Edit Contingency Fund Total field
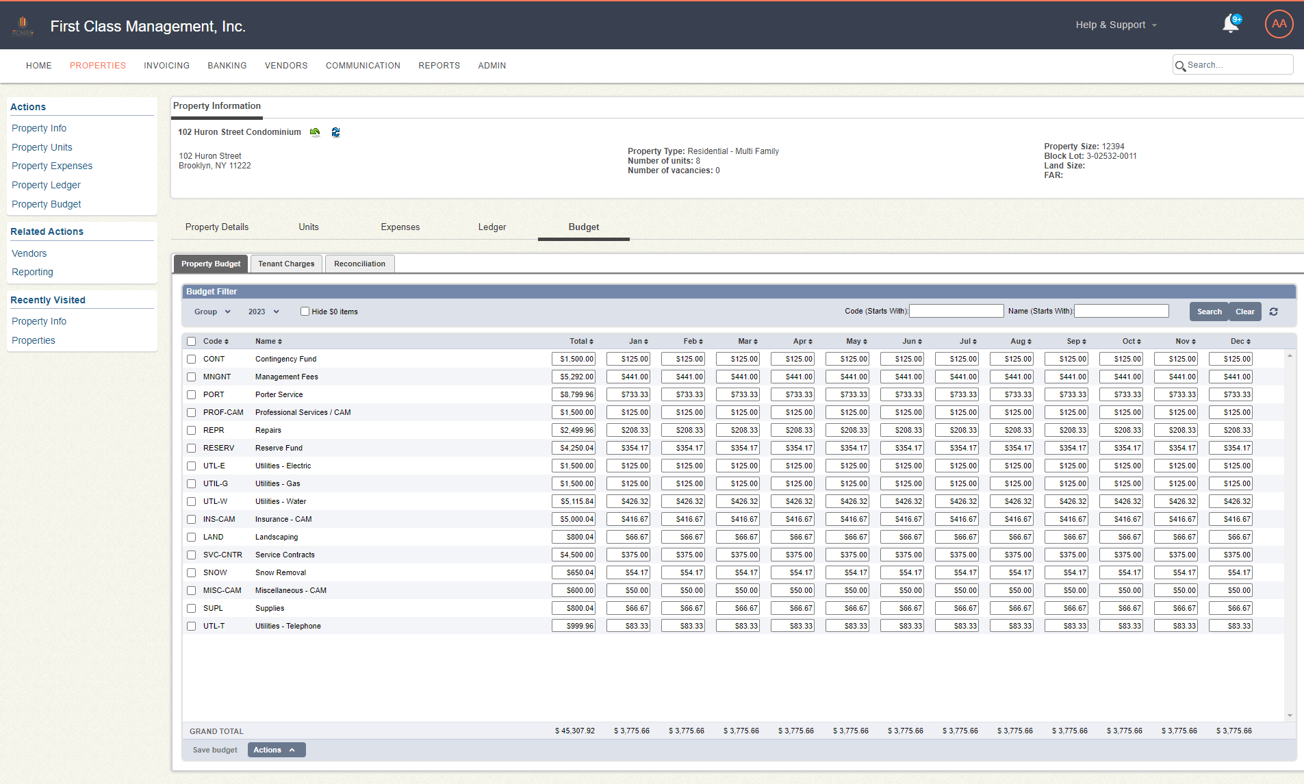This screenshot has height=784, width=1304. click(x=574, y=359)
